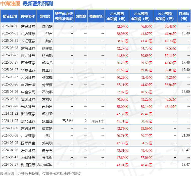Select the 覆盖时长 column header
191x176 pixels.
pos(96,16)
